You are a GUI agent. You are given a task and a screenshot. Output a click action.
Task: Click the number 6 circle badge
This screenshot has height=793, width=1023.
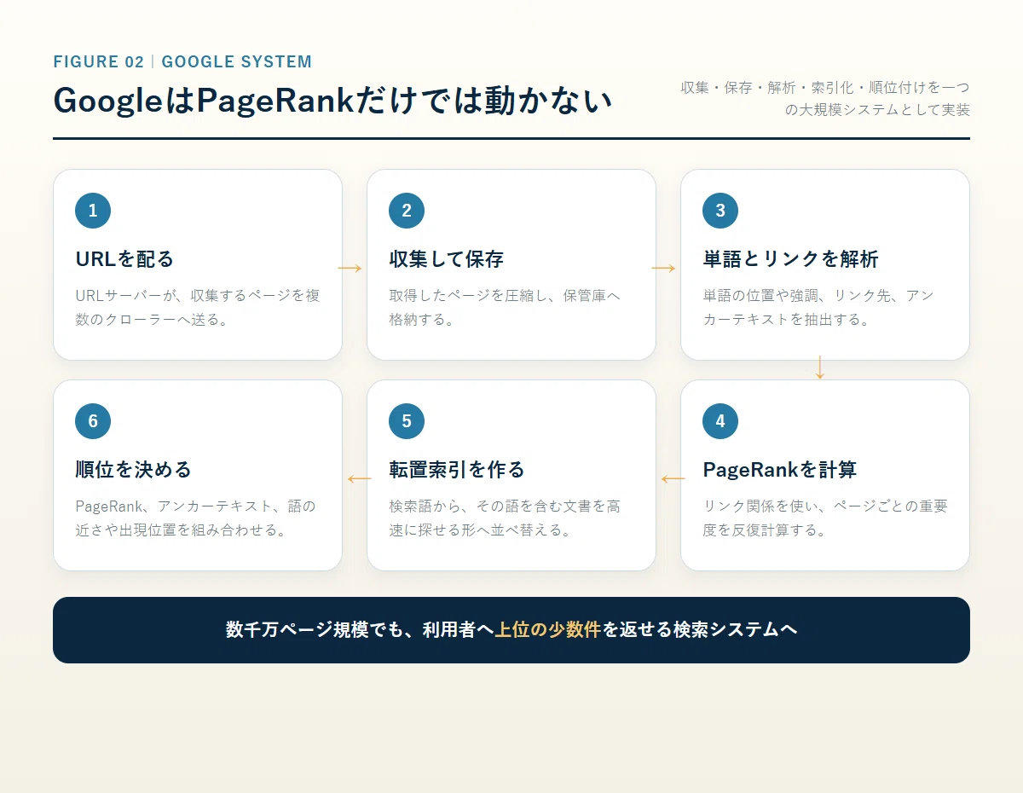pos(93,421)
